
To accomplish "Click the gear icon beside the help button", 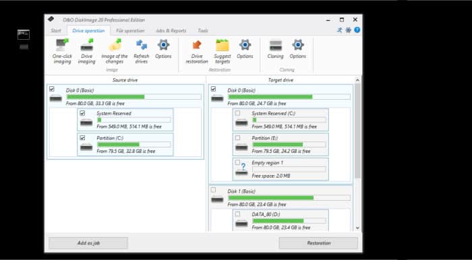I will [x=349, y=30].
